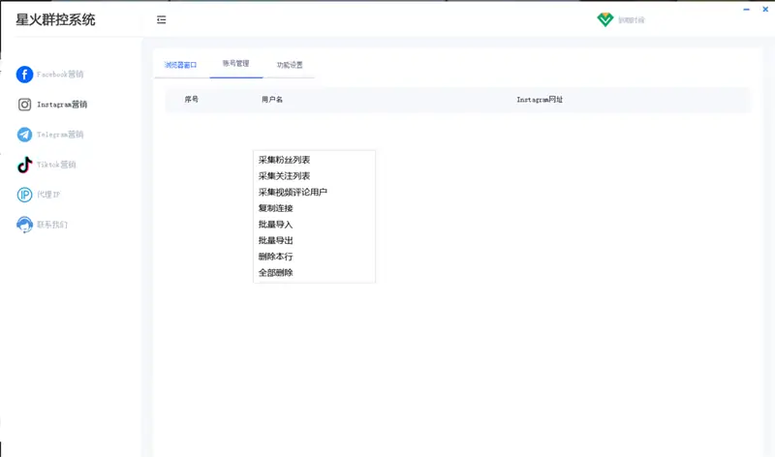The height and width of the screenshot is (457, 775).
Task: Click the expiry label beside diamond icon
Action: click(632, 20)
